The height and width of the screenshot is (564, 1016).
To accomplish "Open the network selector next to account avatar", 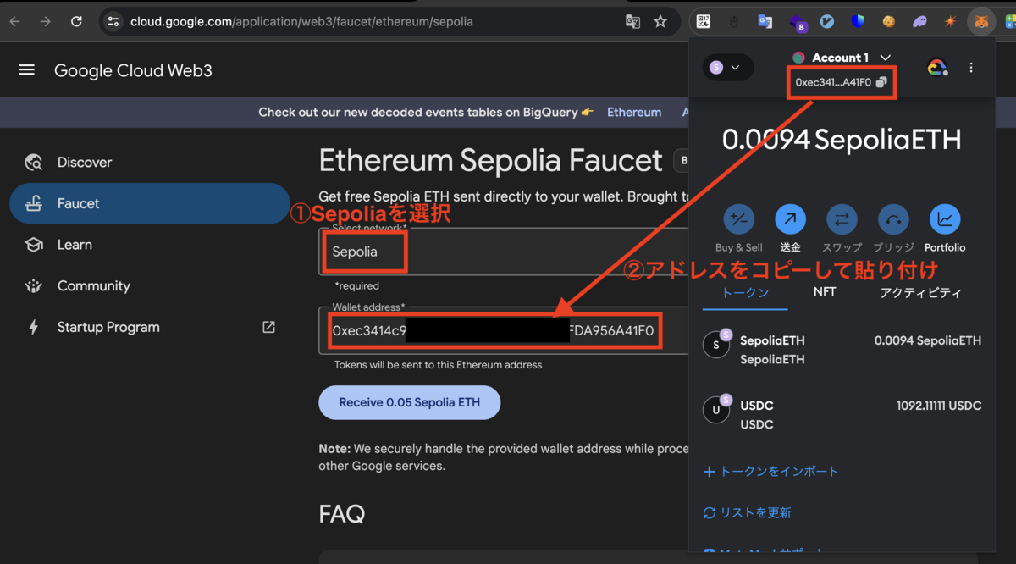I will click(727, 65).
